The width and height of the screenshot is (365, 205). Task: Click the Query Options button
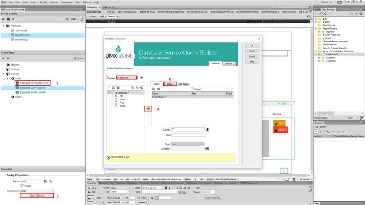click(x=37, y=195)
